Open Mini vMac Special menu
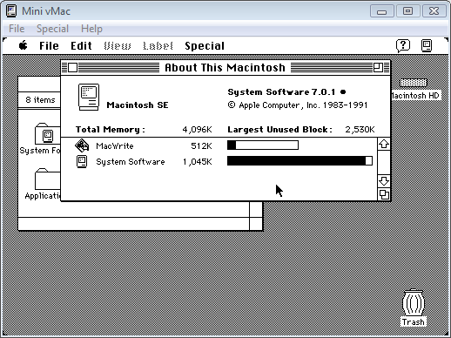The width and height of the screenshot is (451, 338). (x=52, y=29)
